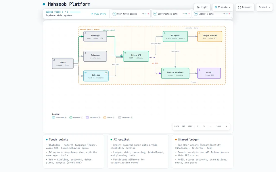Click the Legend heading
276x172 pixels.
coord(55,114)
